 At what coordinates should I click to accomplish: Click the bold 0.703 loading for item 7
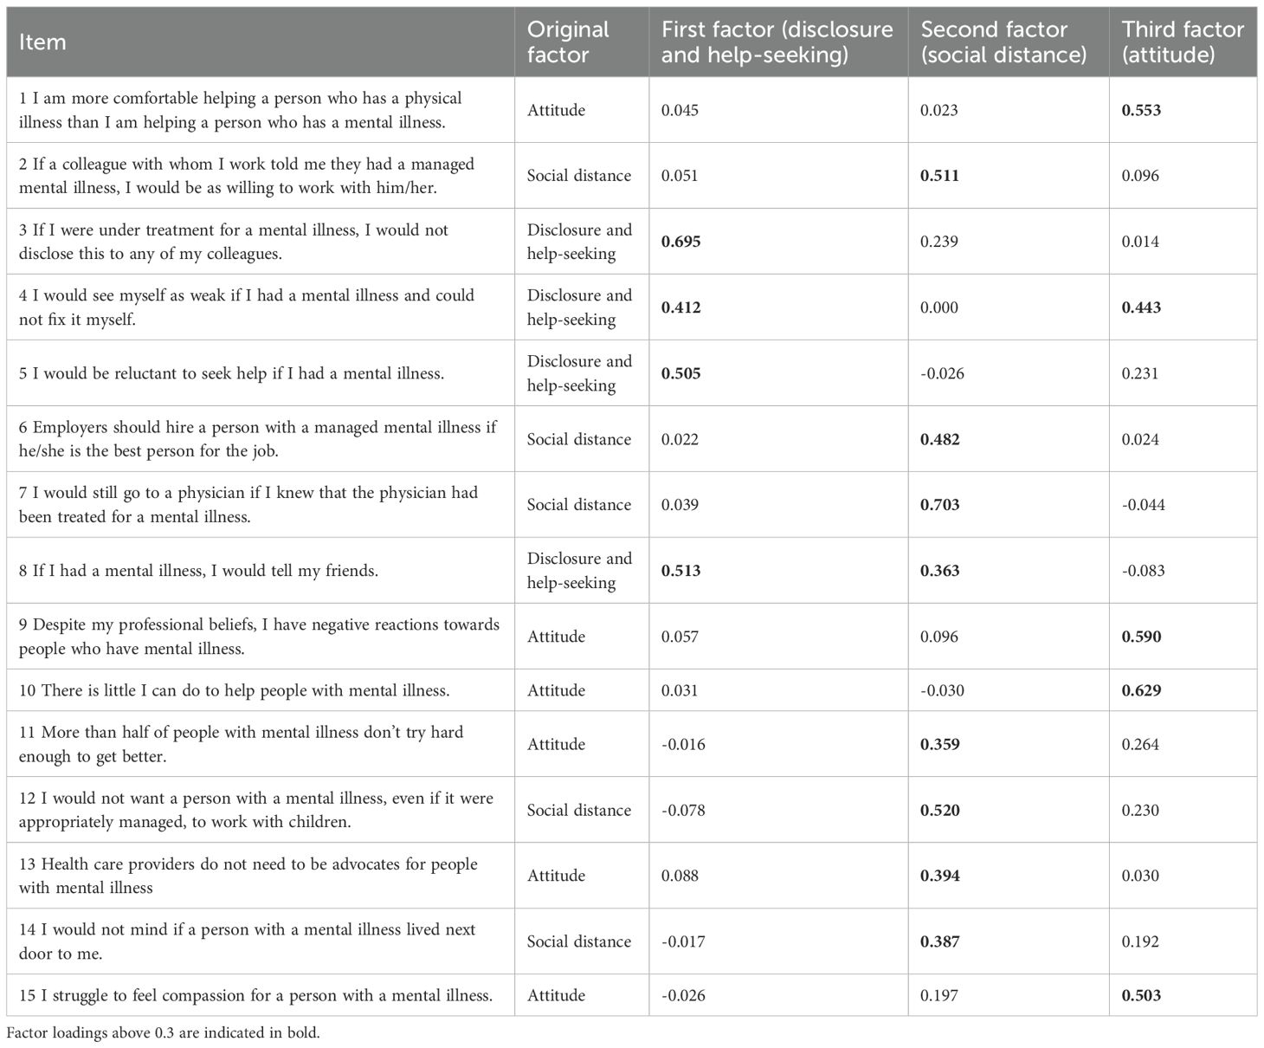click(939, 505)
